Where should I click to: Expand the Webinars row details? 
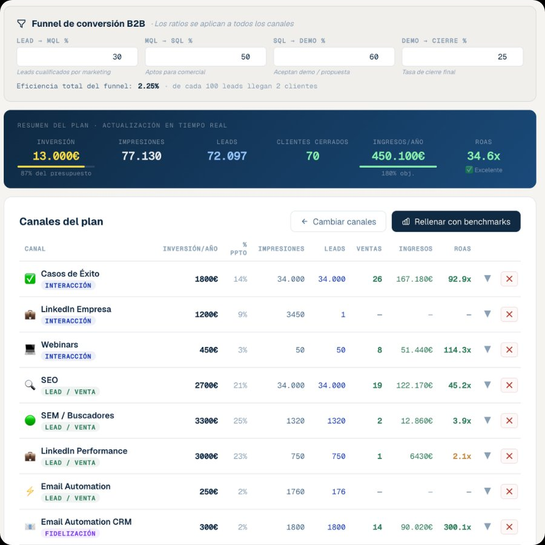tap(487, 349)
